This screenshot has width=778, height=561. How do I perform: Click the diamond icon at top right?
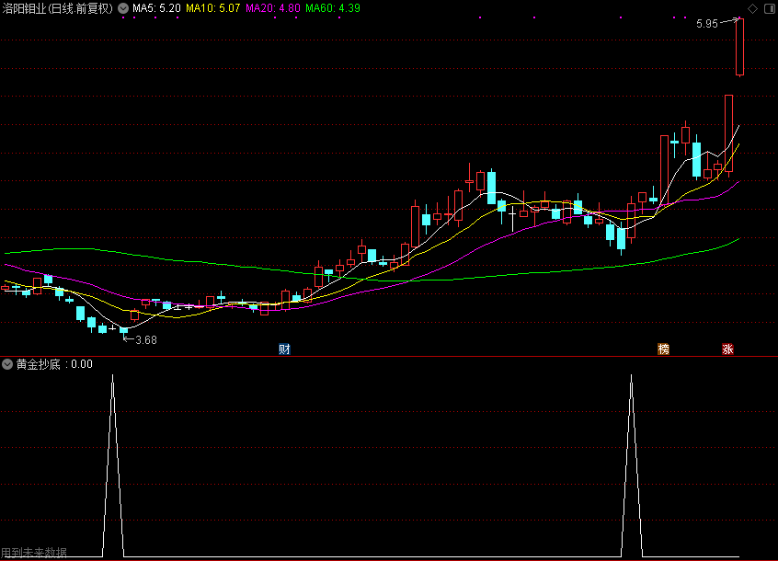click(752, 8)
